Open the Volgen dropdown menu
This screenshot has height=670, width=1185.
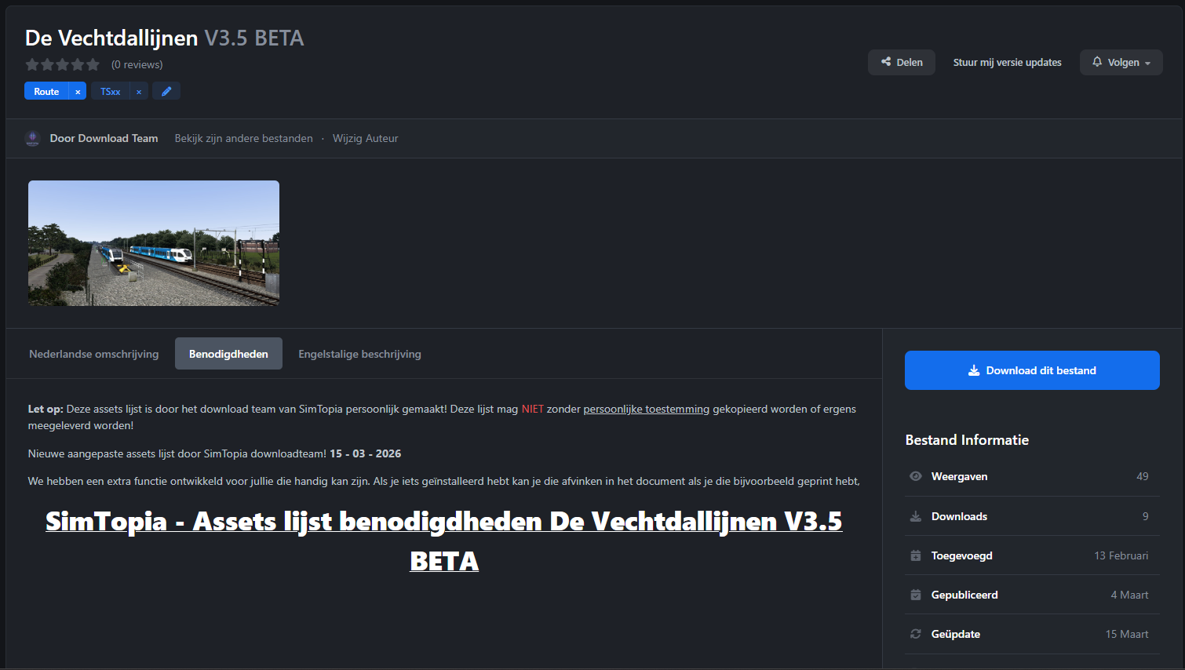1121,63
